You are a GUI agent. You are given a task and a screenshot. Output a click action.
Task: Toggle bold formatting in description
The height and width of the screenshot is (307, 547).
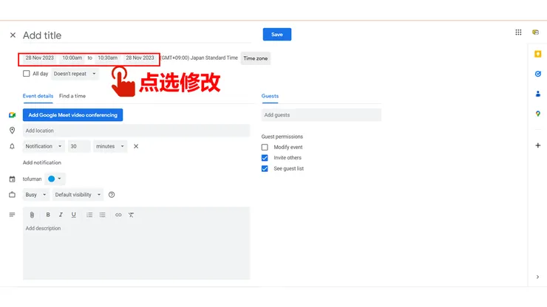[48, 215]
